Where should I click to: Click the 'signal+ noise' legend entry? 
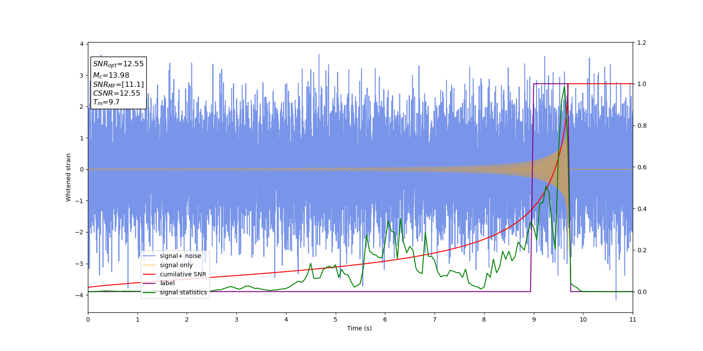coord(180,256)
